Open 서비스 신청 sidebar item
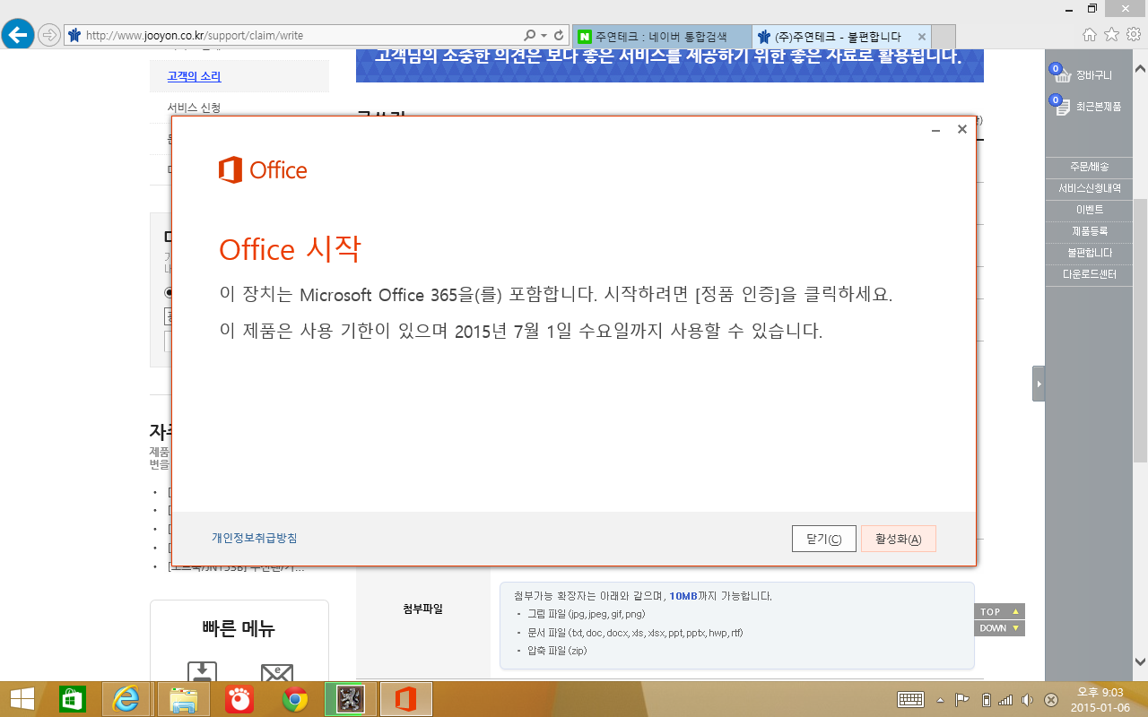The height and width of the screenshot is (717, 1148). [194, 108]
